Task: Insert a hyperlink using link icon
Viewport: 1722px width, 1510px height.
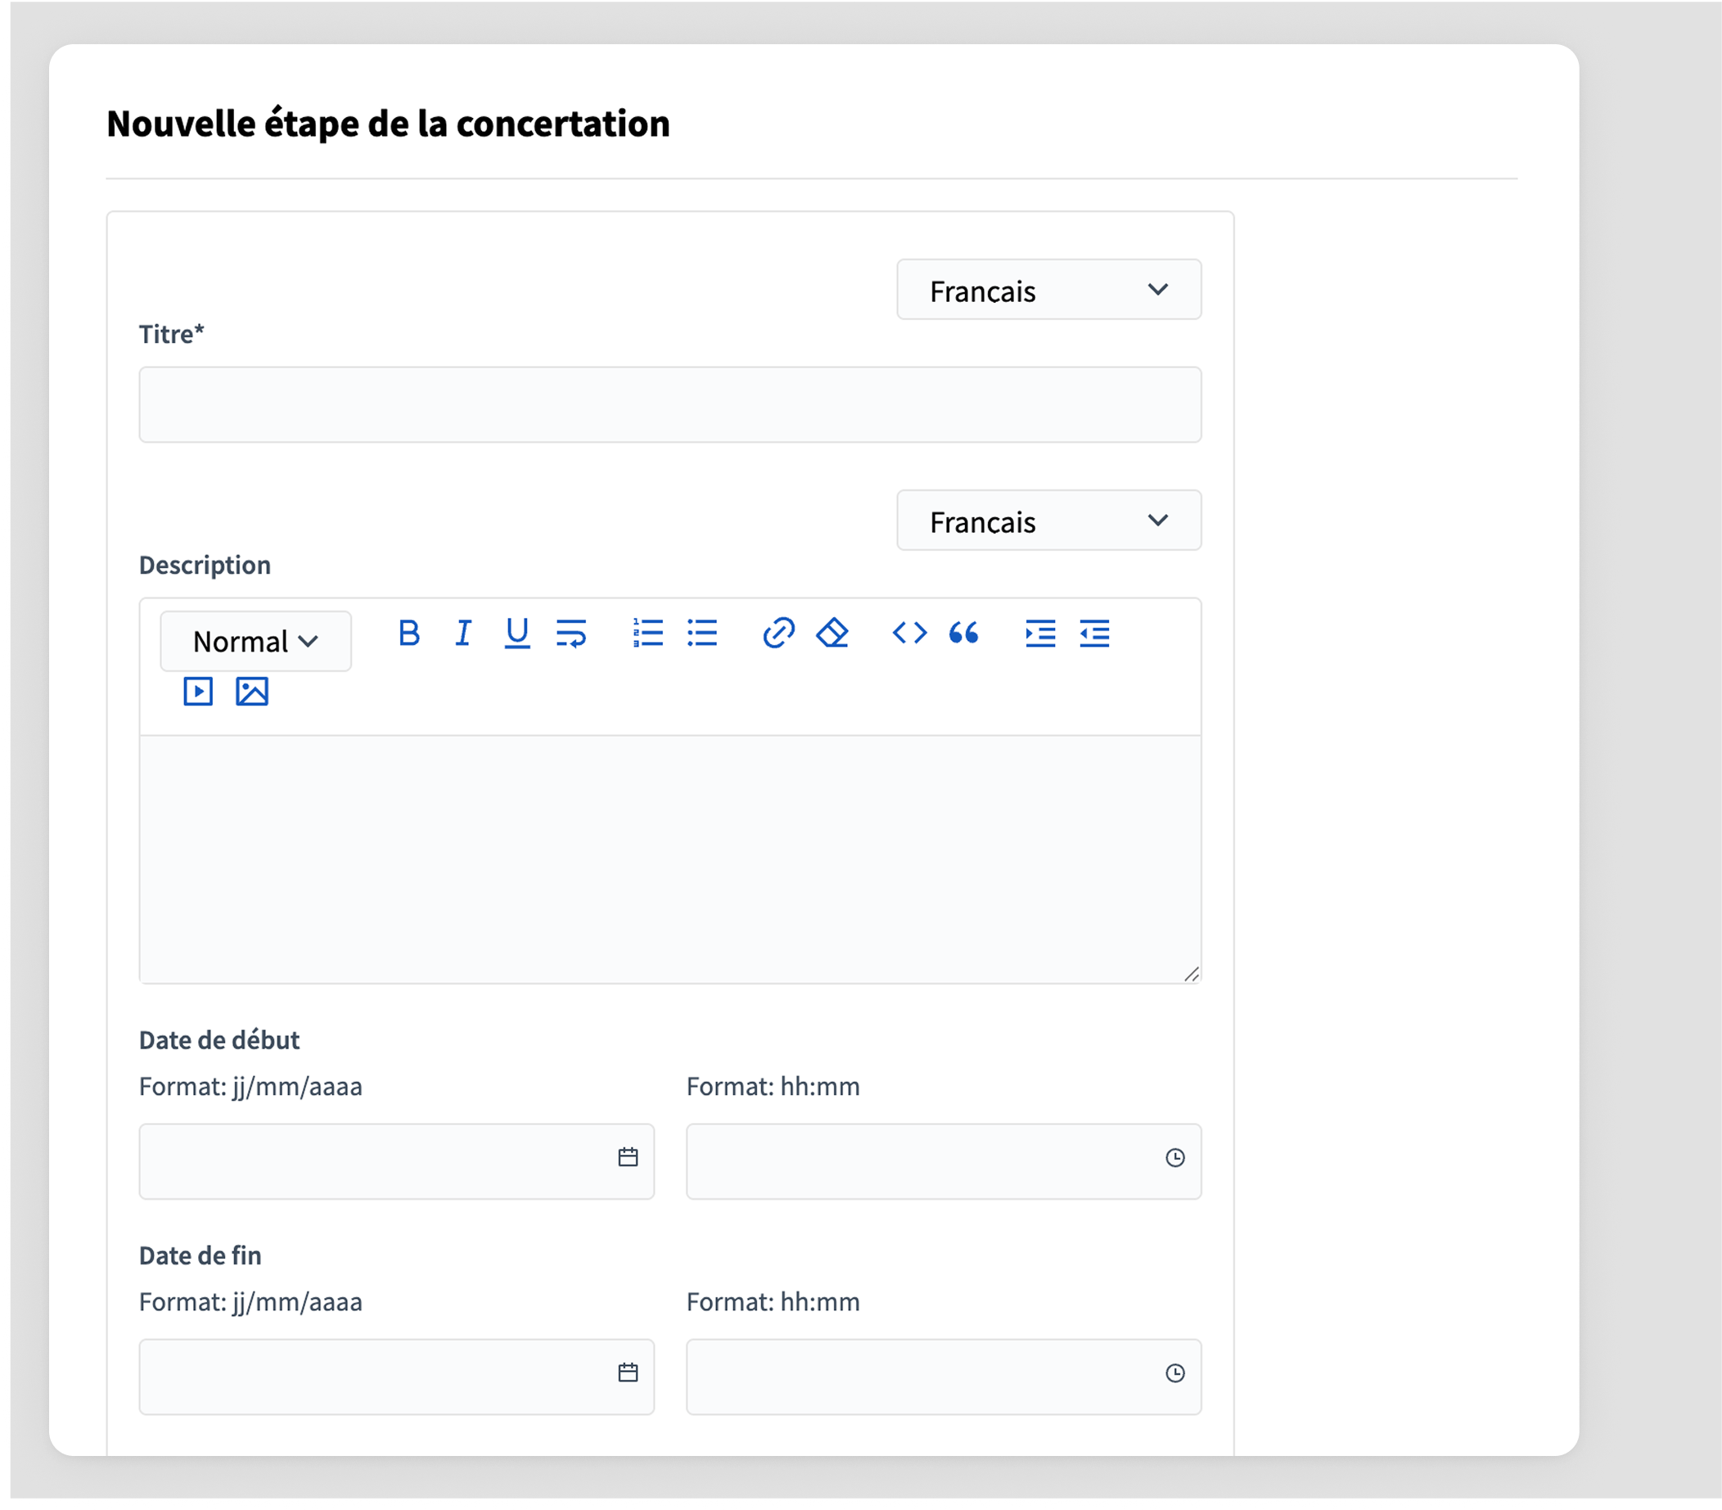Action: (x=778, y=633)
